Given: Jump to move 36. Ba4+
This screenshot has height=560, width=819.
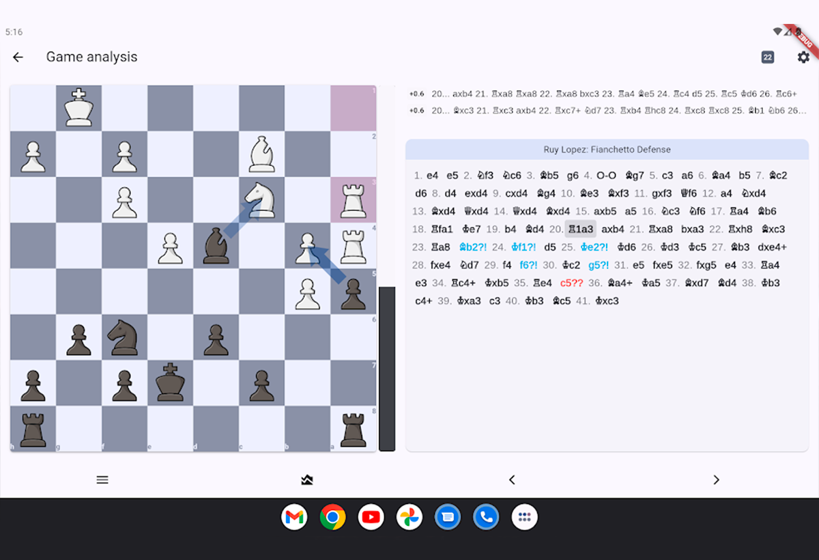Looking at the screenshot, I should click(x=620, y=283).
